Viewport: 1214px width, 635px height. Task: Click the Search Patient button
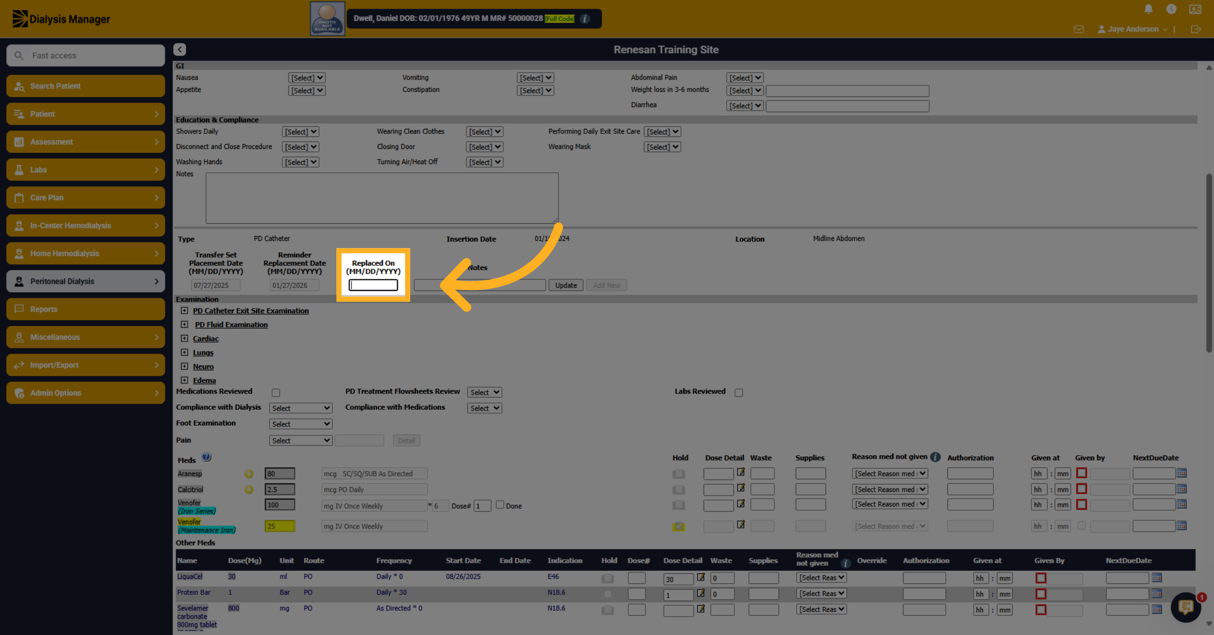coord(85,86)
